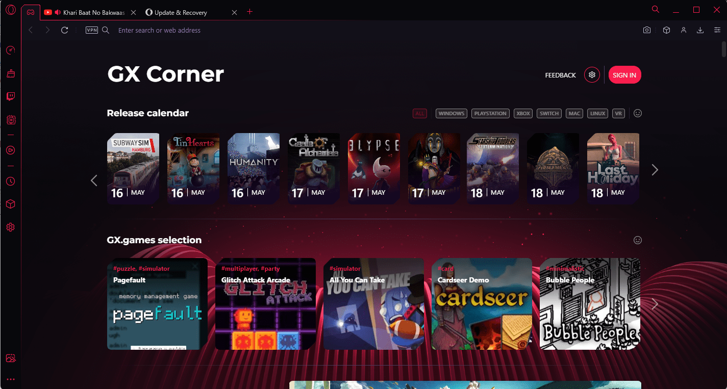Open browser Settings via the sidebar gear
Viewport: 727px width, 389px height.
(x=10, y=227)
